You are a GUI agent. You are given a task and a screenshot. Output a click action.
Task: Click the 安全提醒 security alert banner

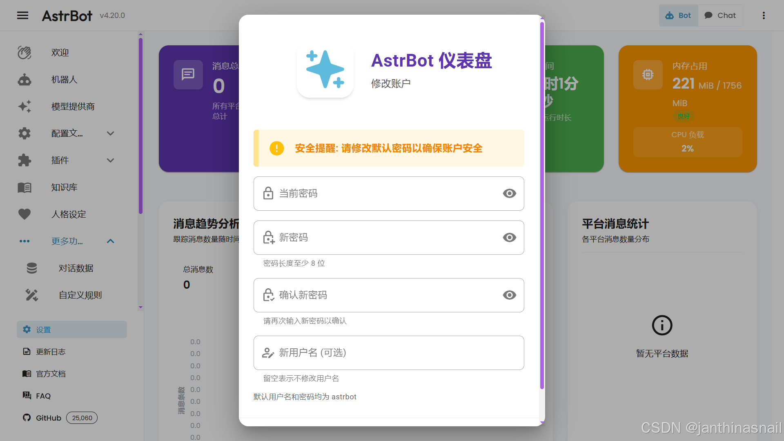389,148
